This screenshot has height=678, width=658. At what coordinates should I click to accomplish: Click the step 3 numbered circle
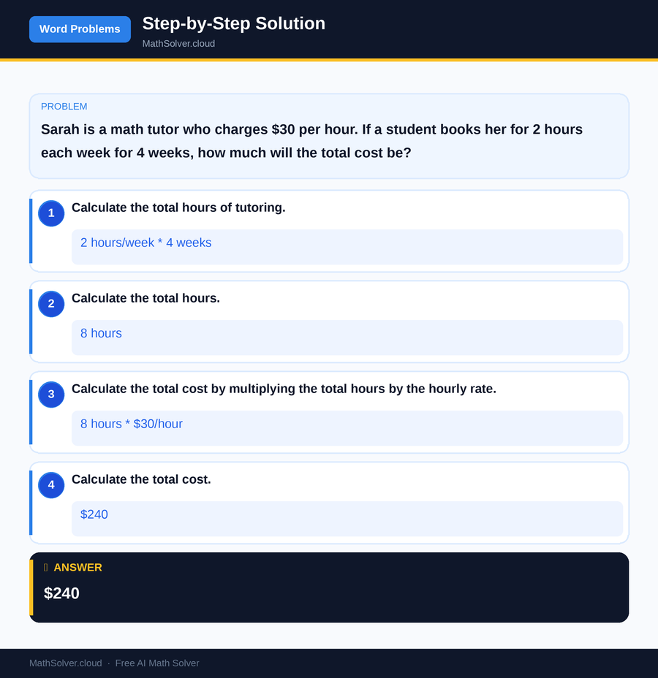pos(50,395)
